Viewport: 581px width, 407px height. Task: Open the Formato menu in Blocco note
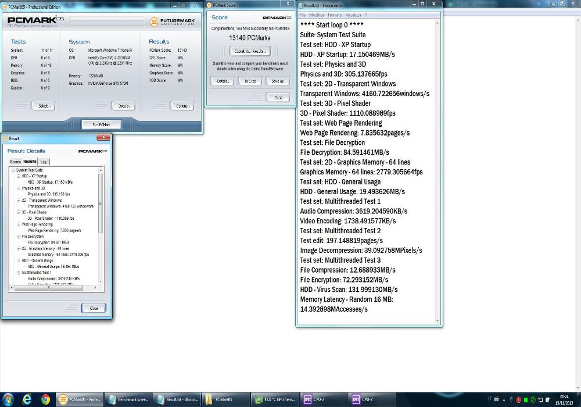pyautogui.click(x=335, y=15)
